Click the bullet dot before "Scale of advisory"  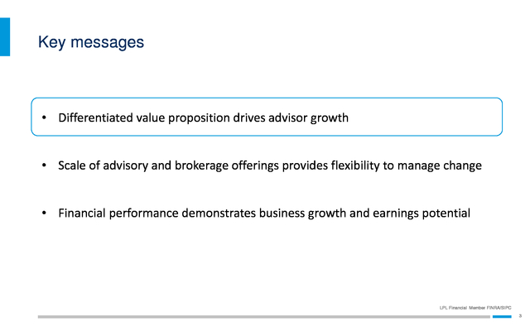point(44,165)
